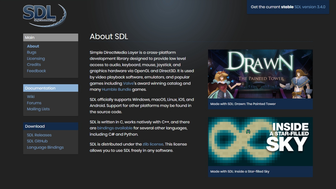This screenshot has width=336, height=189.
Task: Select About in the Main menu
Action: pos(33,46)
